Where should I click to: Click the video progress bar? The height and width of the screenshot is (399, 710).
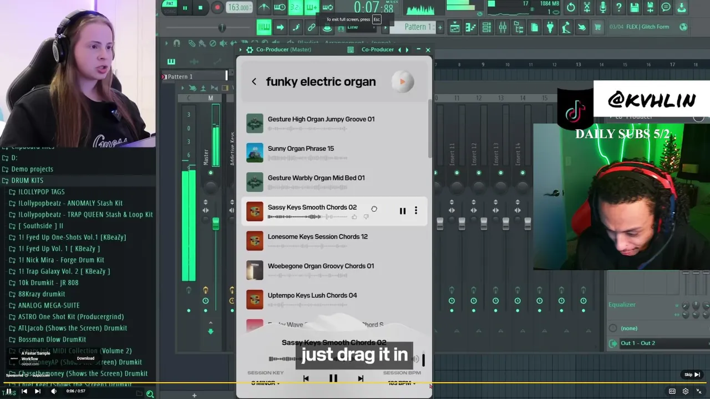[355, 382]
